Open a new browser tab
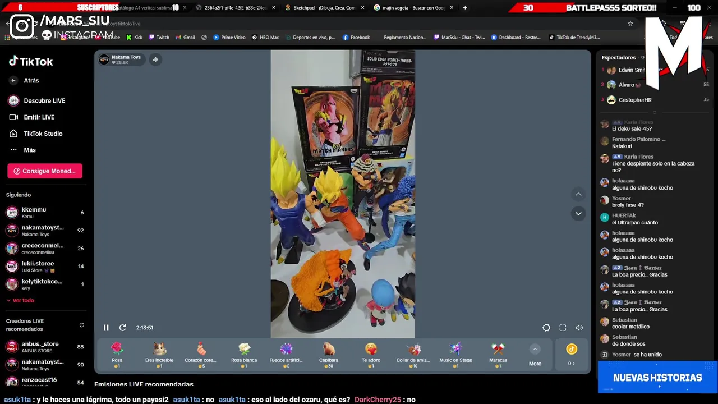Screen dimensions: 718x404 coord(465,8)
